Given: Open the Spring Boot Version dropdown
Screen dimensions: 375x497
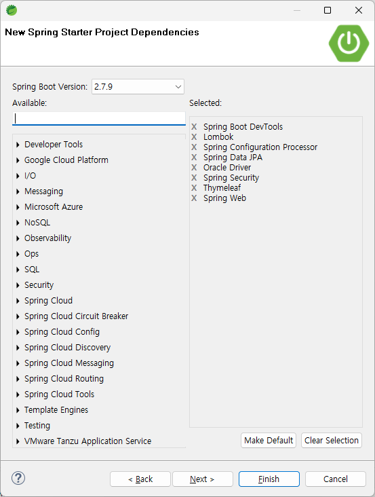Looking at the screenshot, I should click(x=138, y=86).
